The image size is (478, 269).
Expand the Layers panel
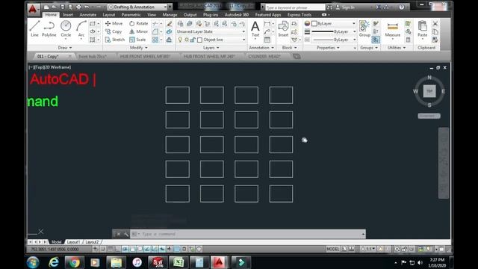(x=211, y=48)
